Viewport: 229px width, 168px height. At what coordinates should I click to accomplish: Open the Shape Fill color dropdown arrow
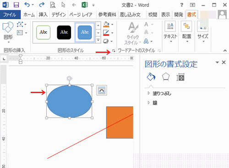pos(112,24)
